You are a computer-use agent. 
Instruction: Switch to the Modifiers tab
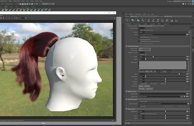click(x=145, y=24)
